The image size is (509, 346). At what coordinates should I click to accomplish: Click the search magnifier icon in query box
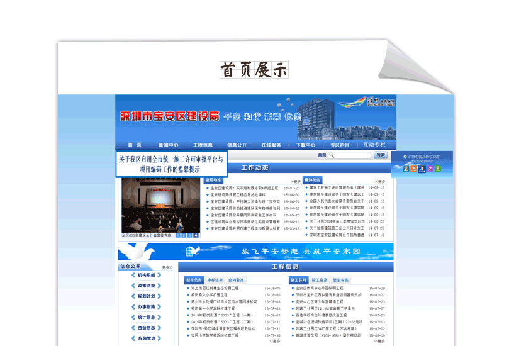tap(332, 155)
